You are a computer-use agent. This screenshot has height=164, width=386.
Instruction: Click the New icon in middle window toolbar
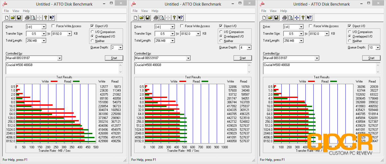tap(135, 18)
